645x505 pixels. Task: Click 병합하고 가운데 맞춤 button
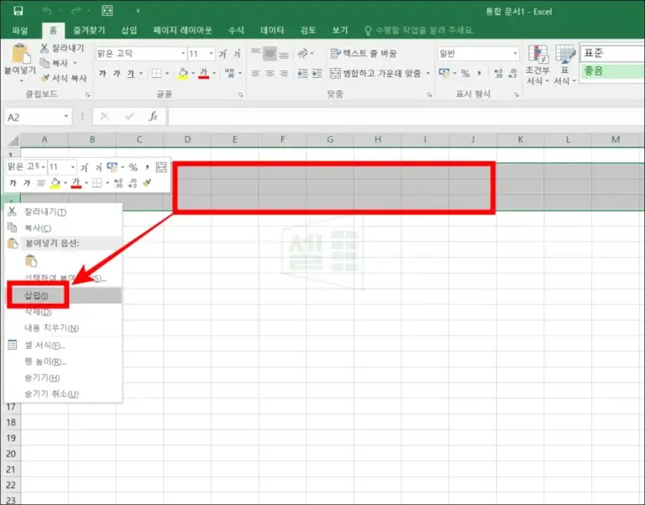[x=376, y=73]
